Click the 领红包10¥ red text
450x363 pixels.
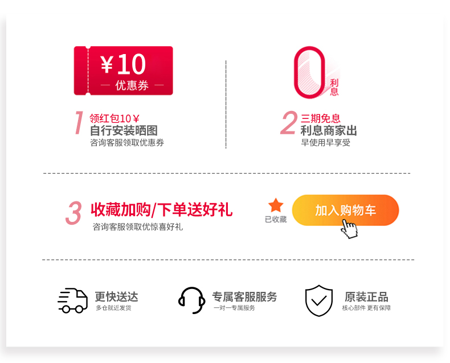114,118
